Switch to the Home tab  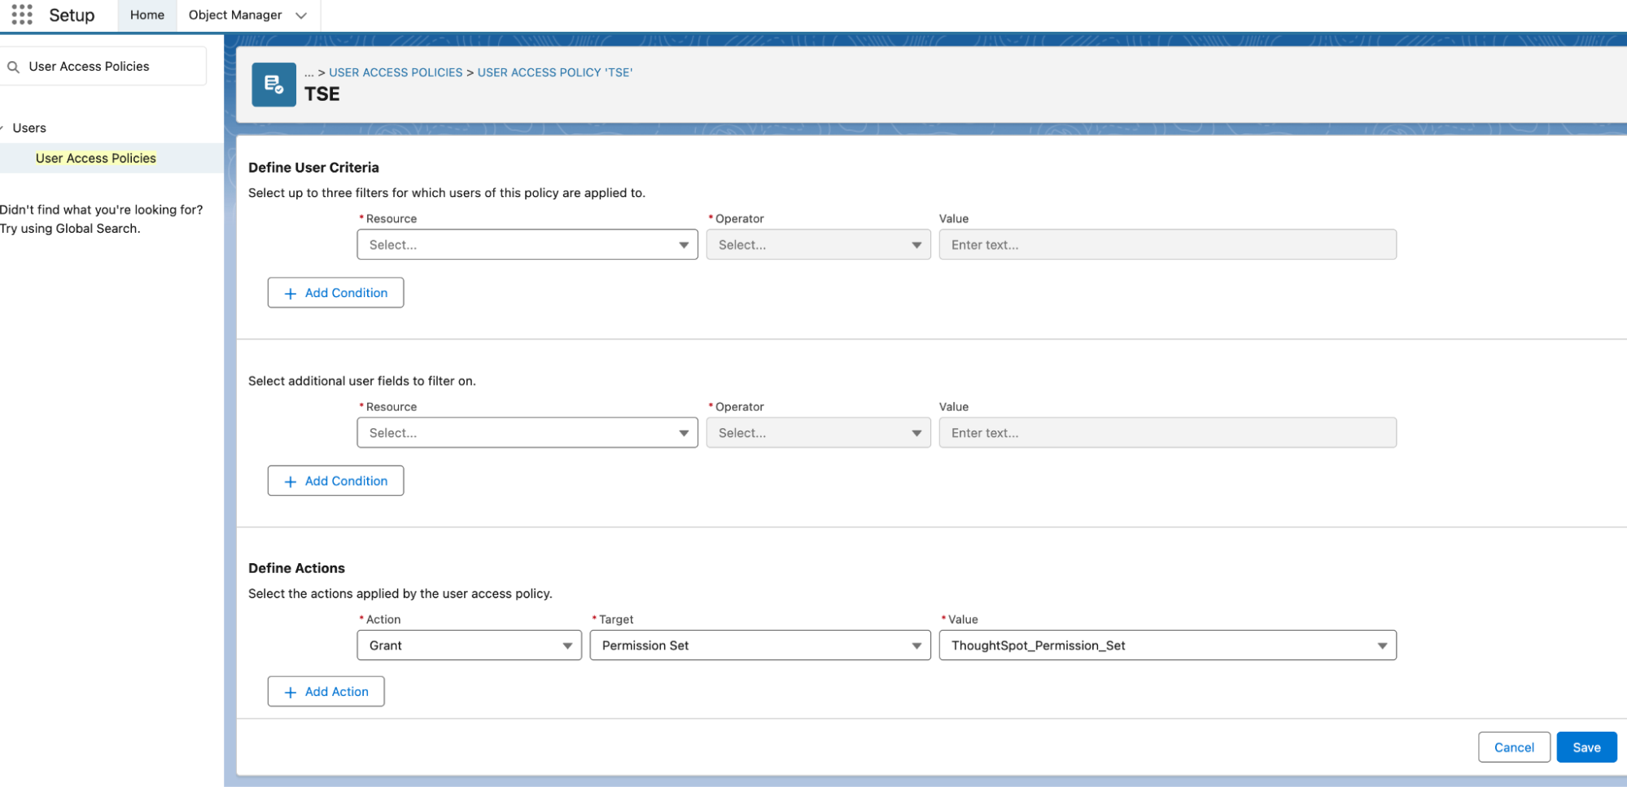pyautogui.click(x=147, y=15)
